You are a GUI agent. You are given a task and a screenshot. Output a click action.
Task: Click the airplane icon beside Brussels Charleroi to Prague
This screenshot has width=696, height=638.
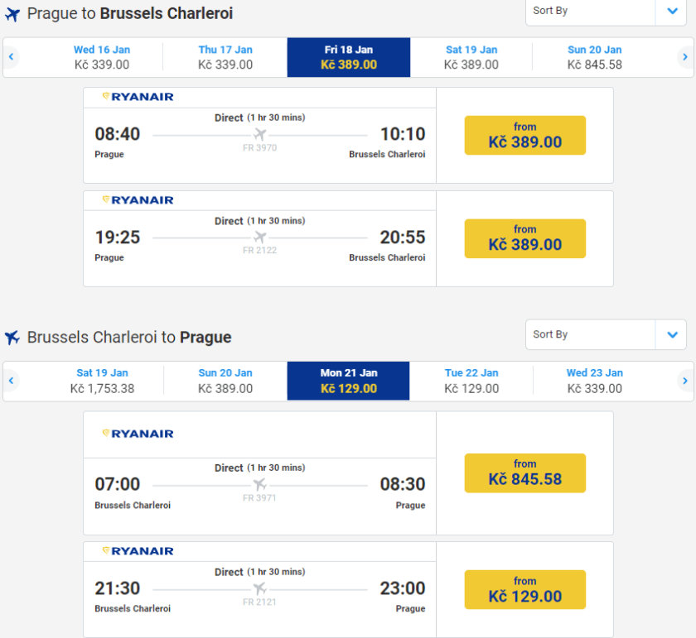[12, 338]
